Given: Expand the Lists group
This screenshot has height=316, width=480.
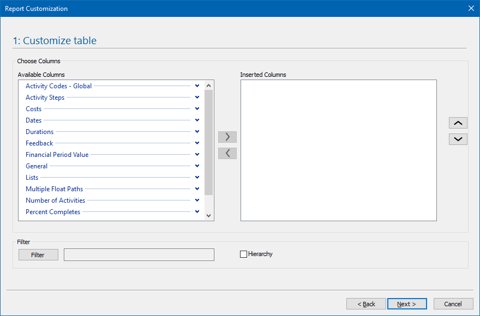Looking at the screenshot, I should [197, 177].
